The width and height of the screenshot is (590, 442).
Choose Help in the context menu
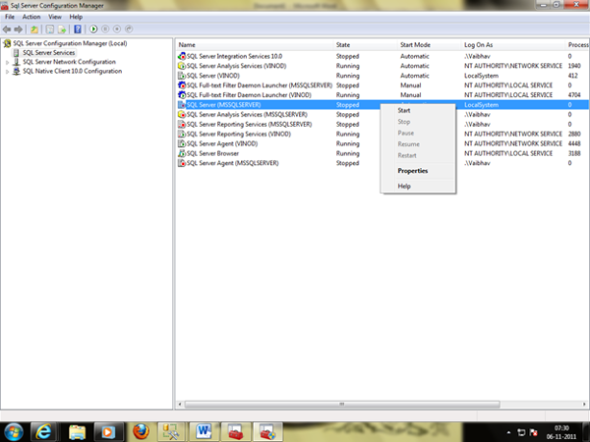pos(418,186)
